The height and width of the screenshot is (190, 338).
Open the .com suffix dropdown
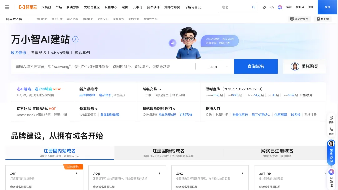pos(218,66)
